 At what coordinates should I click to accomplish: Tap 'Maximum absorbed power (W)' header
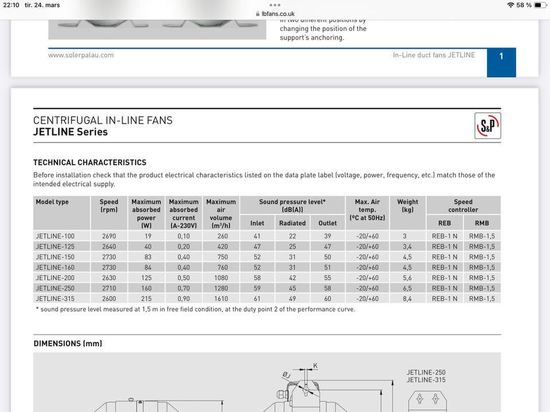click(x=146, y=213)
